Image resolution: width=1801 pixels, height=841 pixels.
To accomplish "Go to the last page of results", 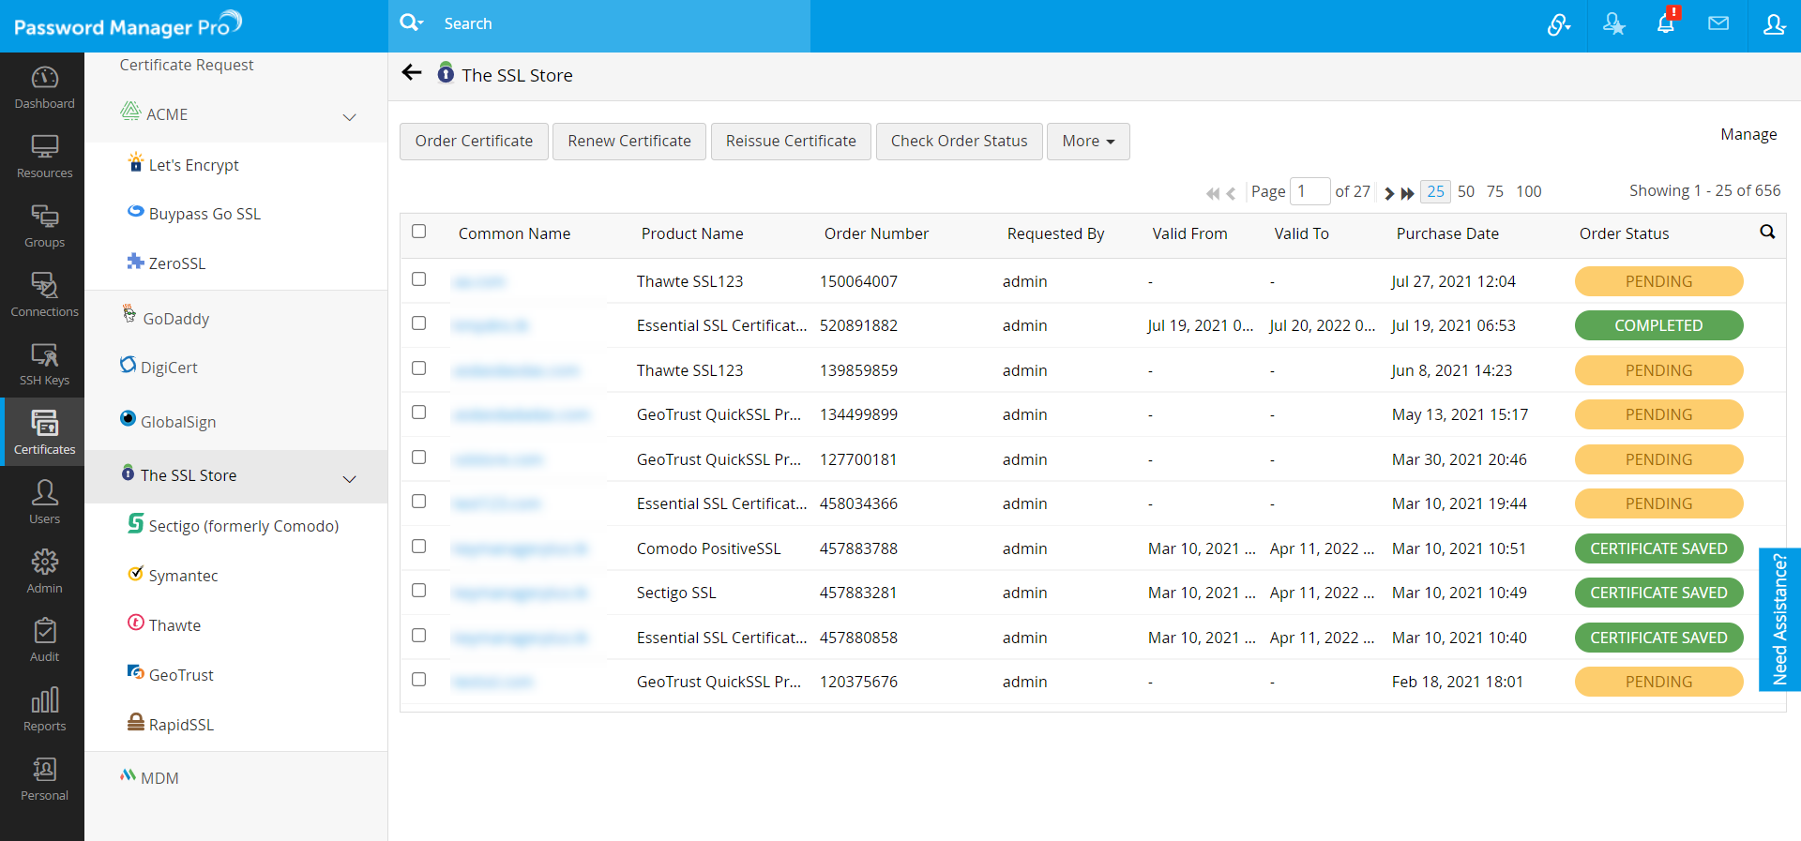I will point(1407,193).
